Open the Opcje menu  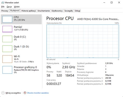pyautogui.click(x=9, y=7)
